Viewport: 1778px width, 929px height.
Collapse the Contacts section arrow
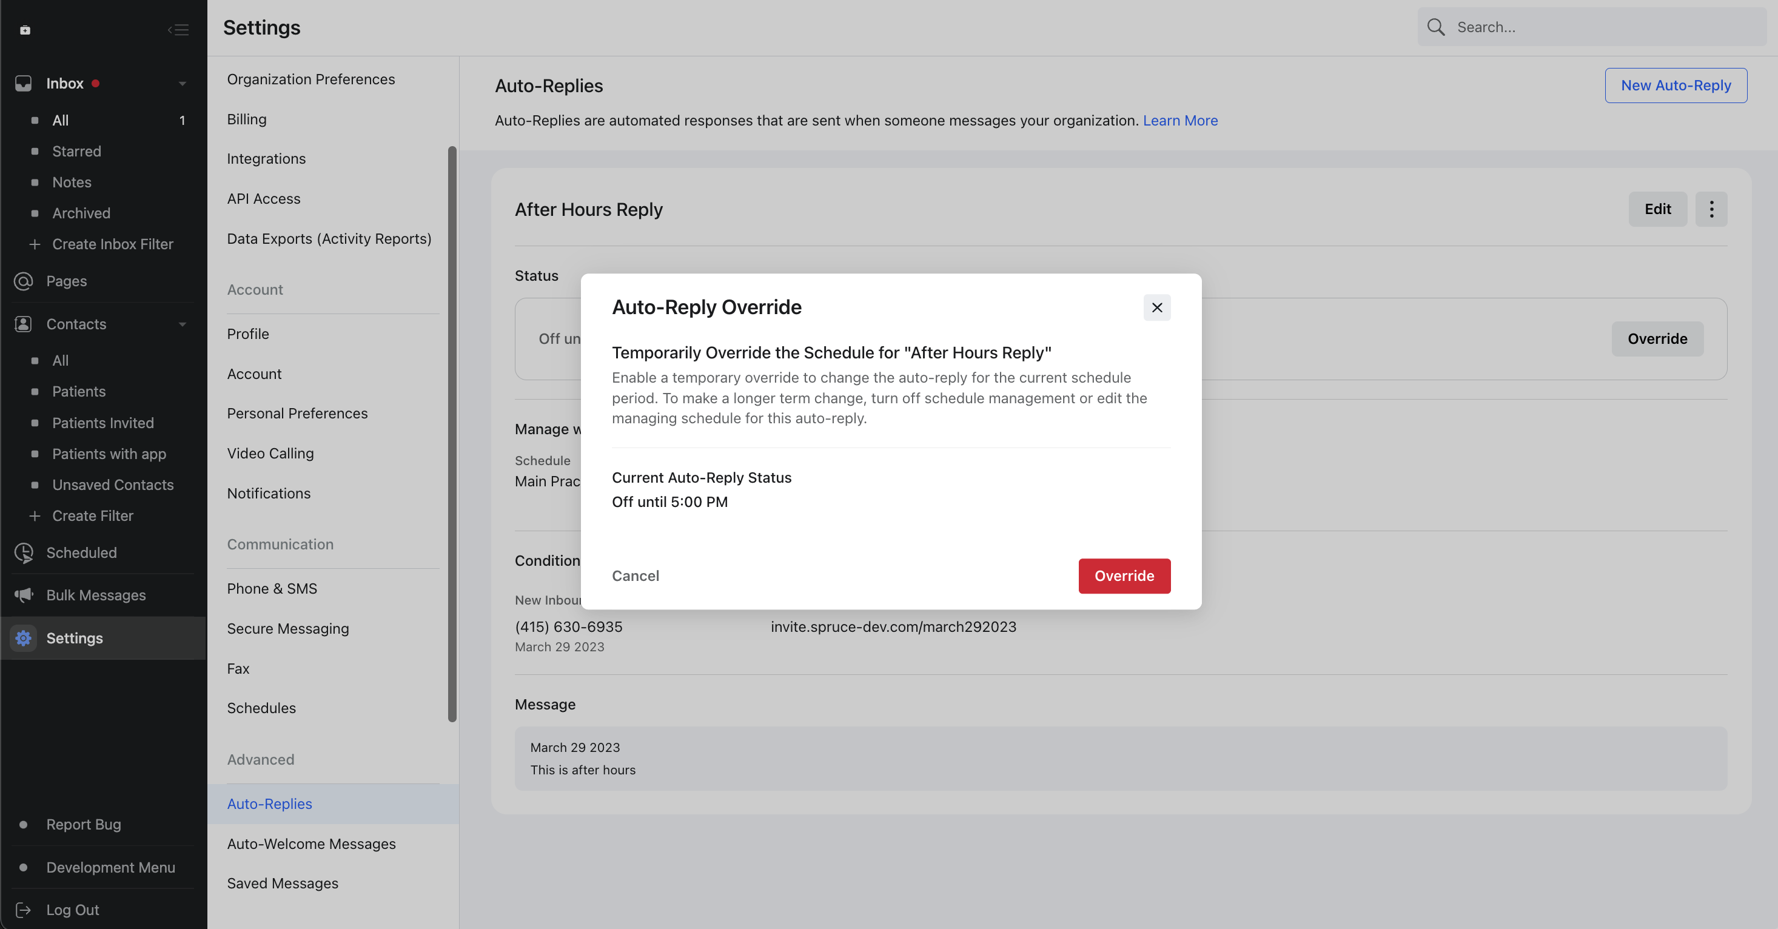coord(182,324)
